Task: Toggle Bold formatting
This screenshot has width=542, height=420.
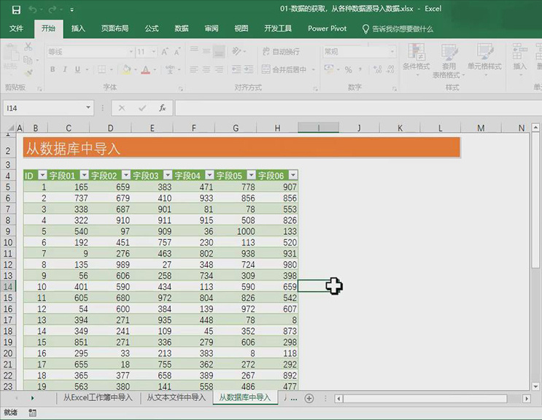Action: pyautogui.click(x=53, y=69)
